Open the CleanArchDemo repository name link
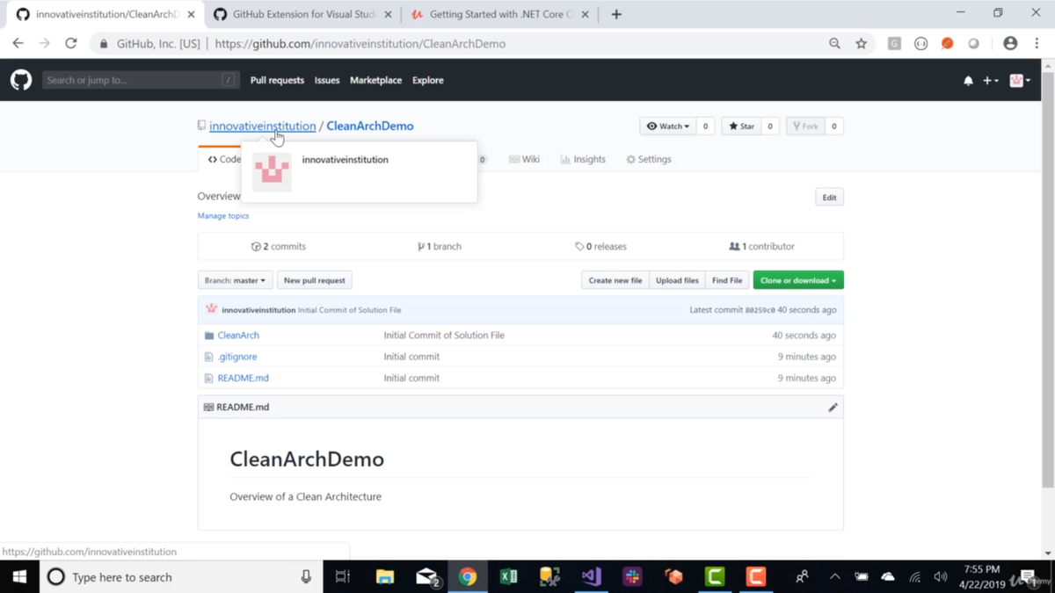The image size is (1055, 593). click(x=370, y=126)
